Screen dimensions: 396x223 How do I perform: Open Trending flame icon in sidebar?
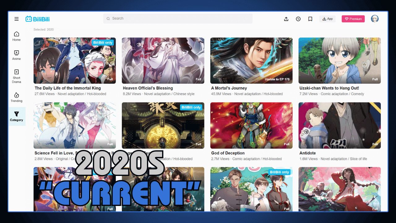[x=16, y=97]
